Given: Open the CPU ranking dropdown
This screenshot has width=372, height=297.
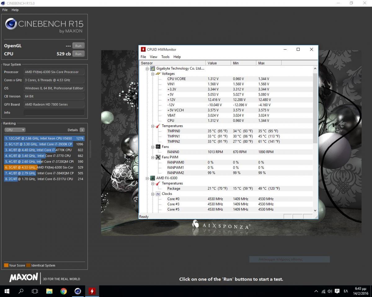Looking at the screenshot, I should (x=15, y=130).
